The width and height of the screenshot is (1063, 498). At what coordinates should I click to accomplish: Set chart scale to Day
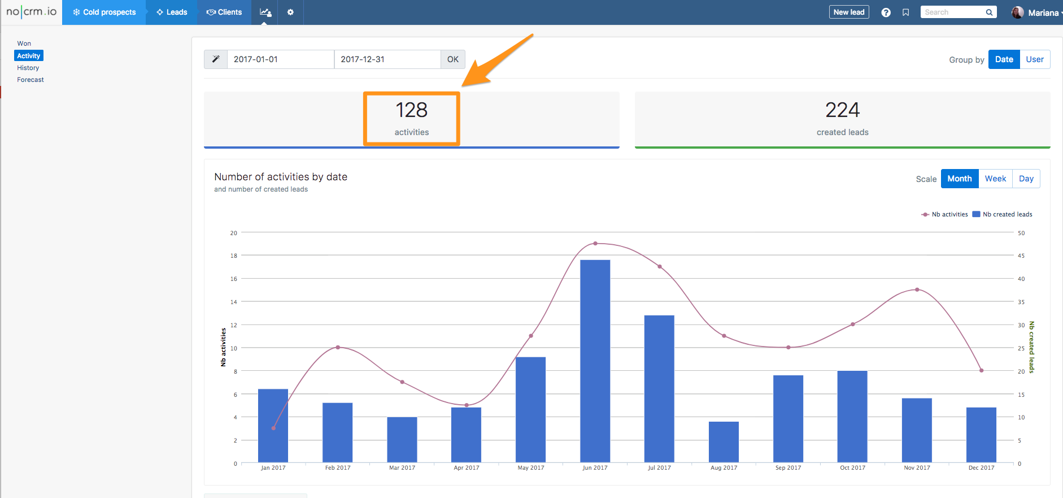1026,179
